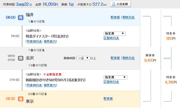Screen dimensions: 180x108
Task: Open 駅時刻表 link for 金沢 station
Action: [x=129, y=58]
